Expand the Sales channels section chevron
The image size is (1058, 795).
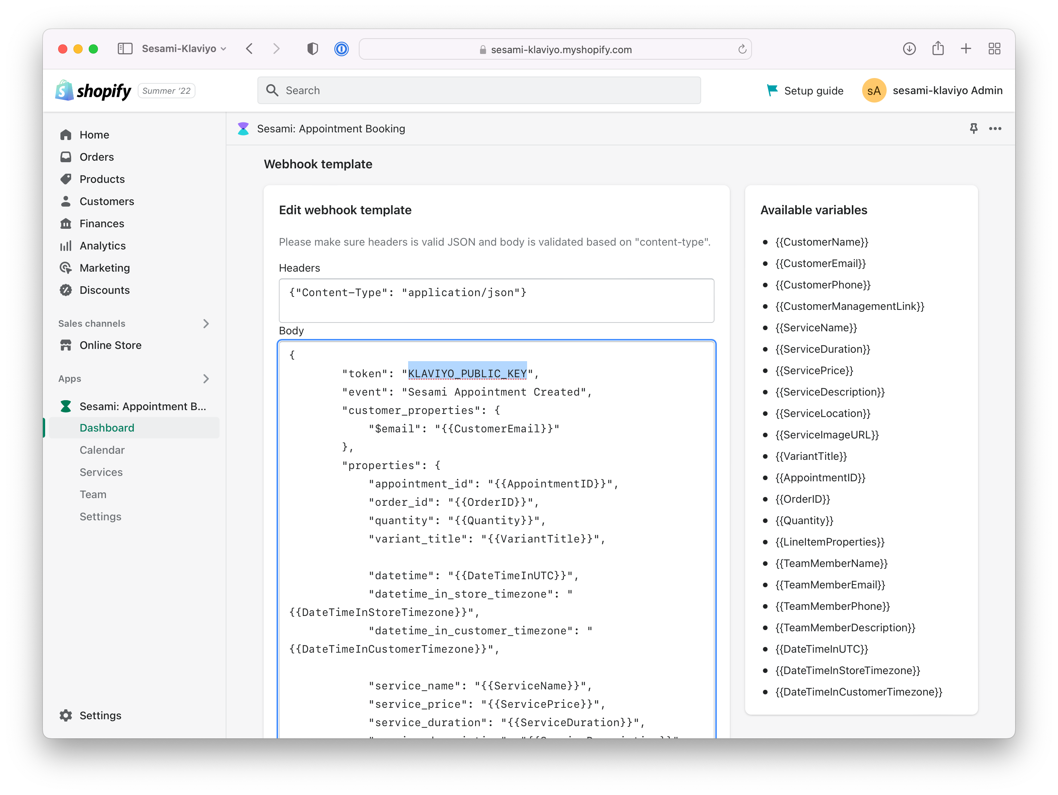(x=206, y=323)
